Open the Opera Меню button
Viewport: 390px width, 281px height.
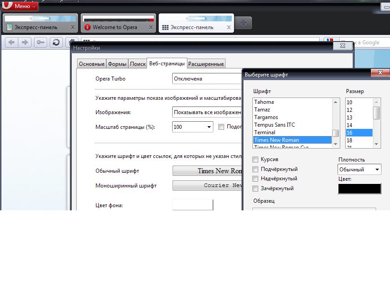click(20, 6)
